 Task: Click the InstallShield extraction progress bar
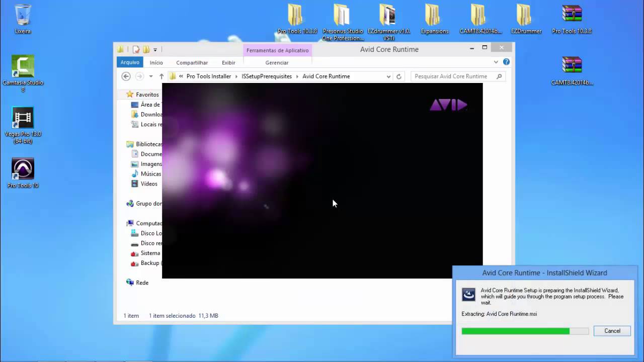click(x=525, y=331)
